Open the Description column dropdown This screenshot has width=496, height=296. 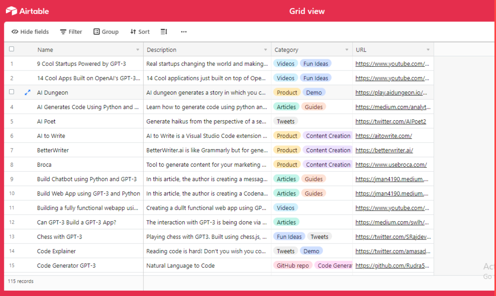tap(266, 49)
